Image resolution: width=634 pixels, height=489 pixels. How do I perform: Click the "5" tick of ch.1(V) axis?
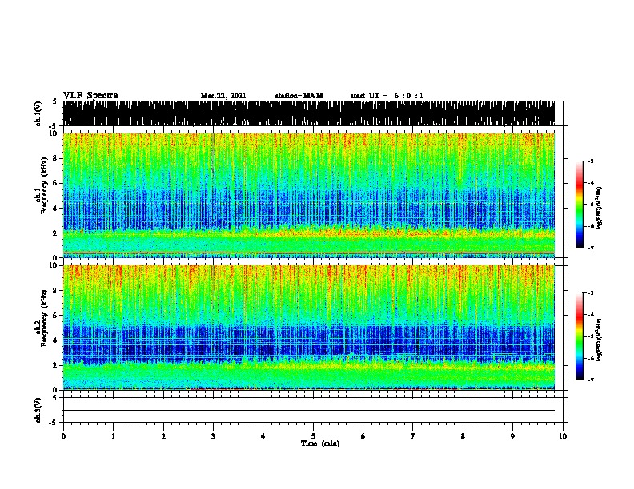(54, 101)
